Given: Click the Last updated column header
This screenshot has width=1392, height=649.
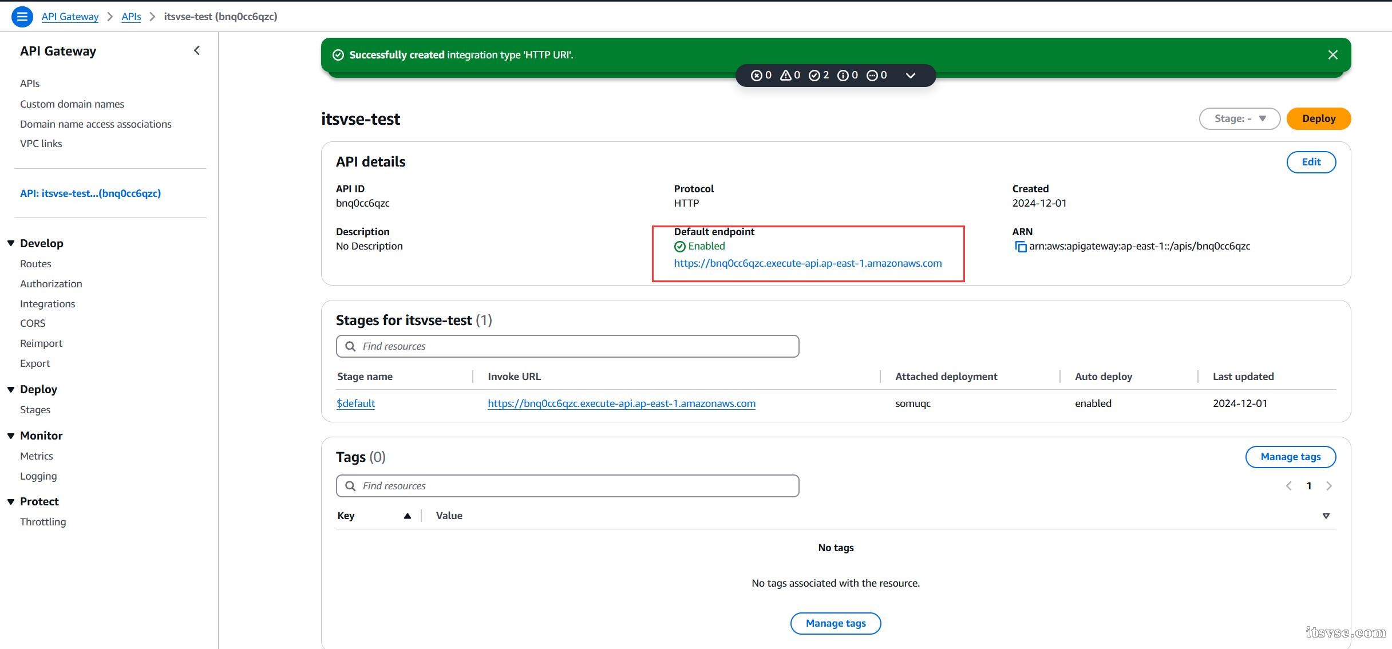Looking at the screenshot, I should 1243,377.
